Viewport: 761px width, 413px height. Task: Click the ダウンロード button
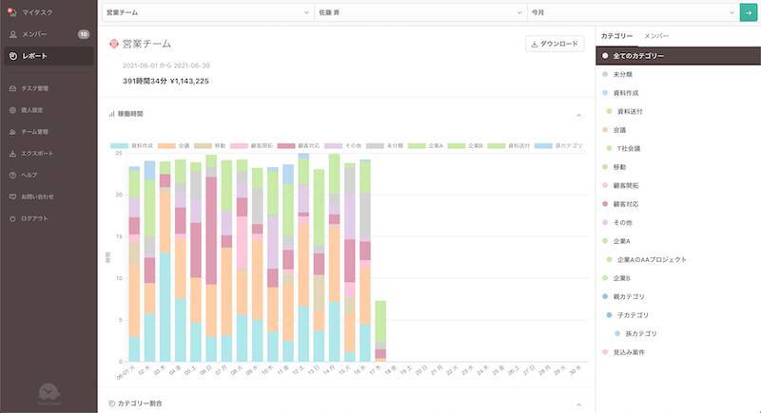(554, 44)
